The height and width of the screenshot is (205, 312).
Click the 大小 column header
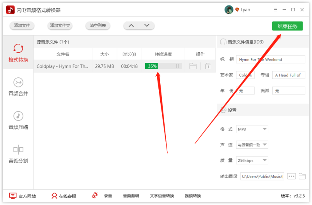point(105,54)
